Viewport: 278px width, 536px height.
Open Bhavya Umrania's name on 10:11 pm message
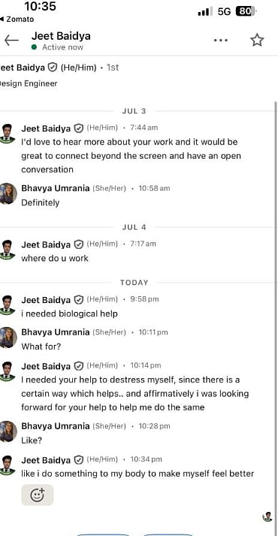pos(56,332)
